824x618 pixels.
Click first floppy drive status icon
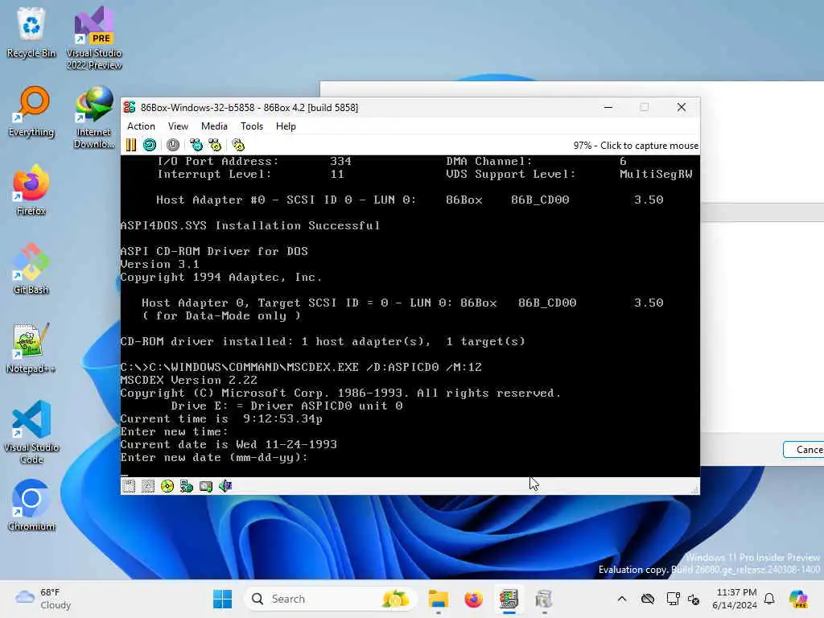(129, 486)
